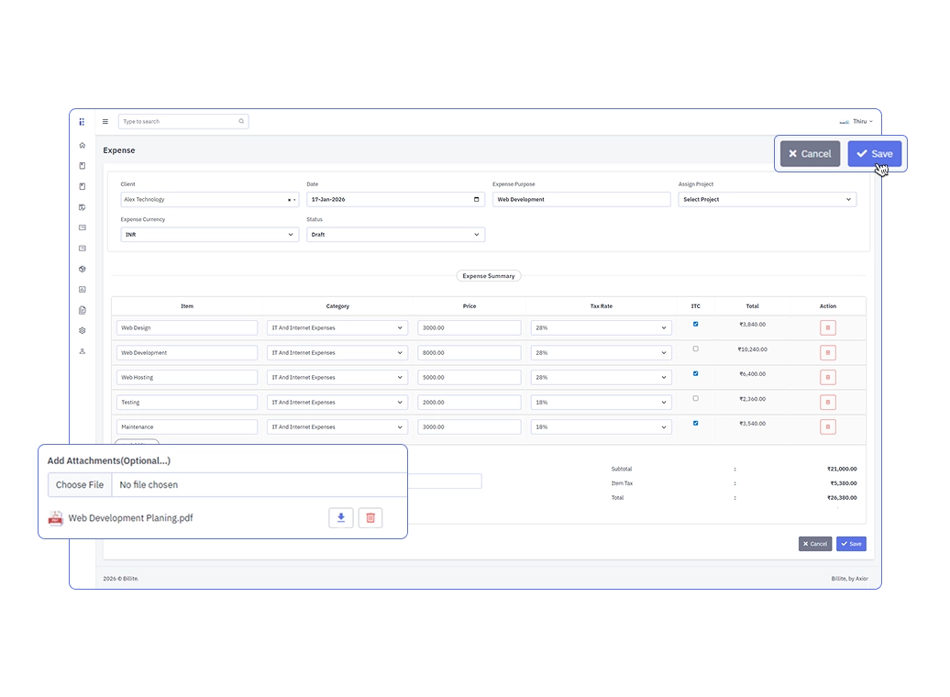Image resolution: width=950 pixels, height=697 pixels.
Task: Open the calendar icon in Date field
Action: [476, 199]
